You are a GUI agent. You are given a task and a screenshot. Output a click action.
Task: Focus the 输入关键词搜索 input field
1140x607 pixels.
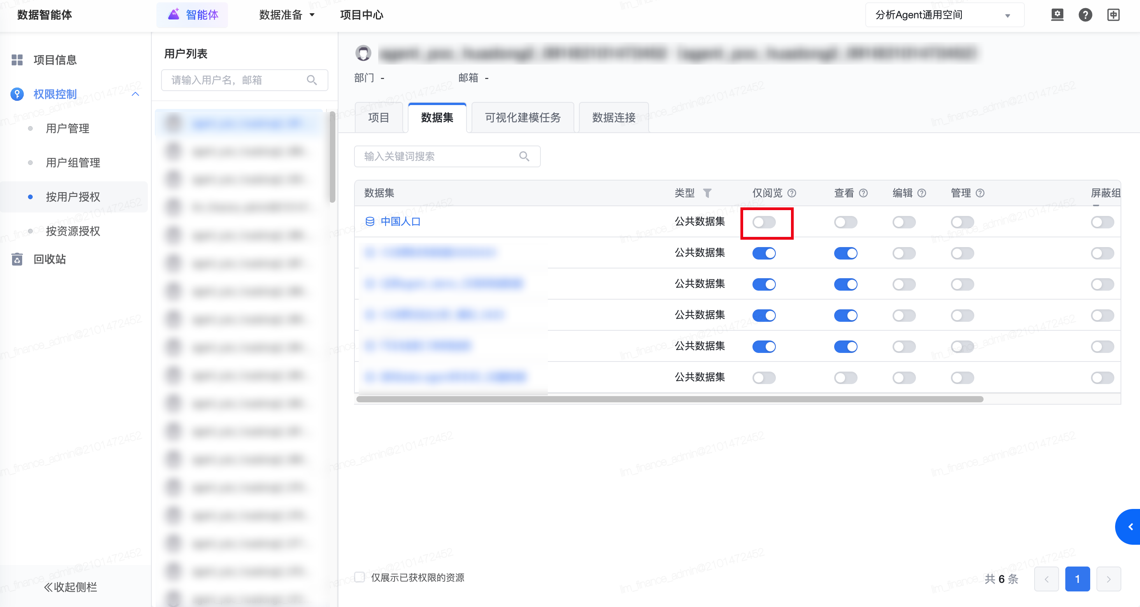(447, 156)
